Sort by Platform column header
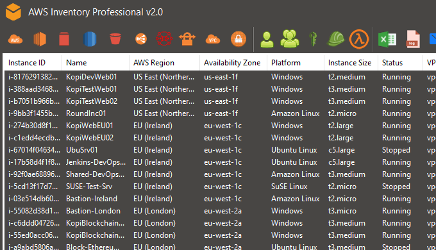The height and width of the screenshot is (250, 436). coord(286,63)
